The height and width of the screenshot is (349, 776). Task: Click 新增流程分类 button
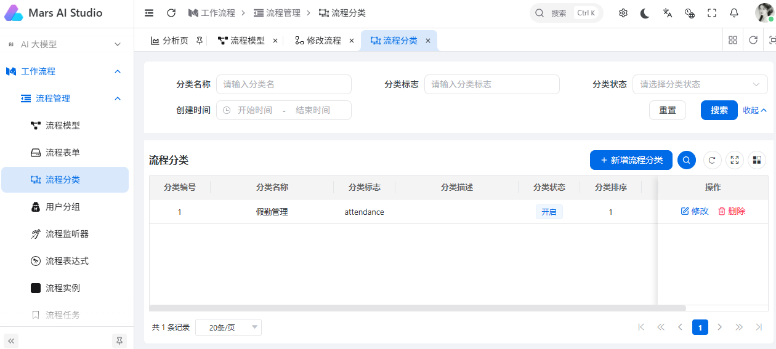click(631, 160)
